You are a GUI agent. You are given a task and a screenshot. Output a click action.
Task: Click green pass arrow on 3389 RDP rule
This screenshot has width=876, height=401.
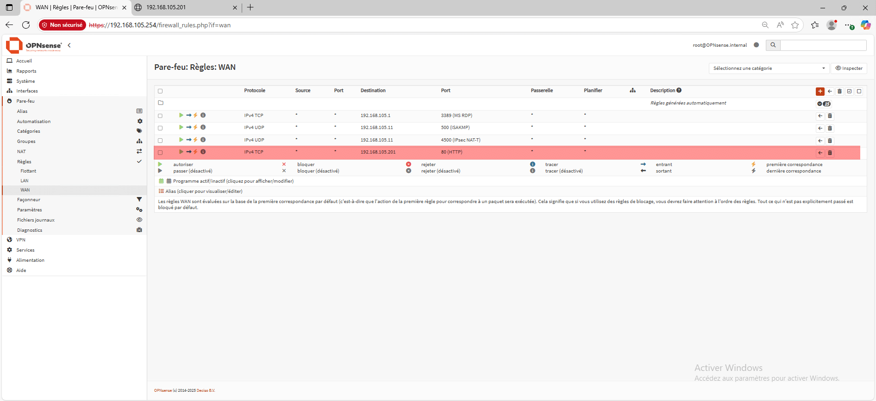click(x=181, y=115)
